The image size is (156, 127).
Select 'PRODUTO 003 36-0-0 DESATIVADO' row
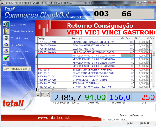(x=94, y=63)
